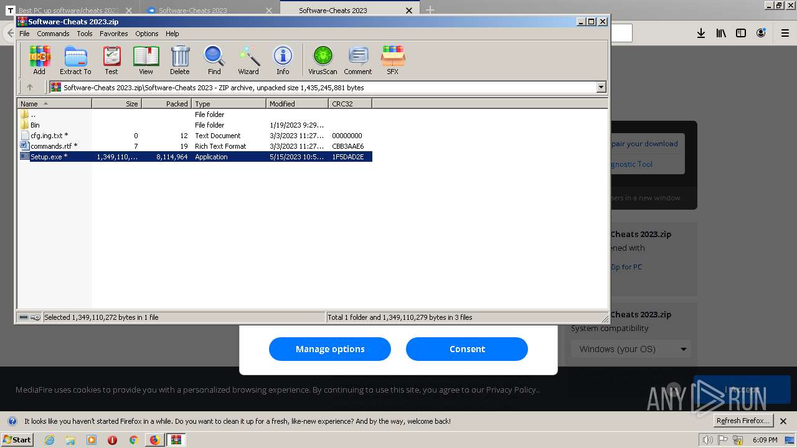Click the Windows Start button

pyautogui.click(x=17, y=439)
